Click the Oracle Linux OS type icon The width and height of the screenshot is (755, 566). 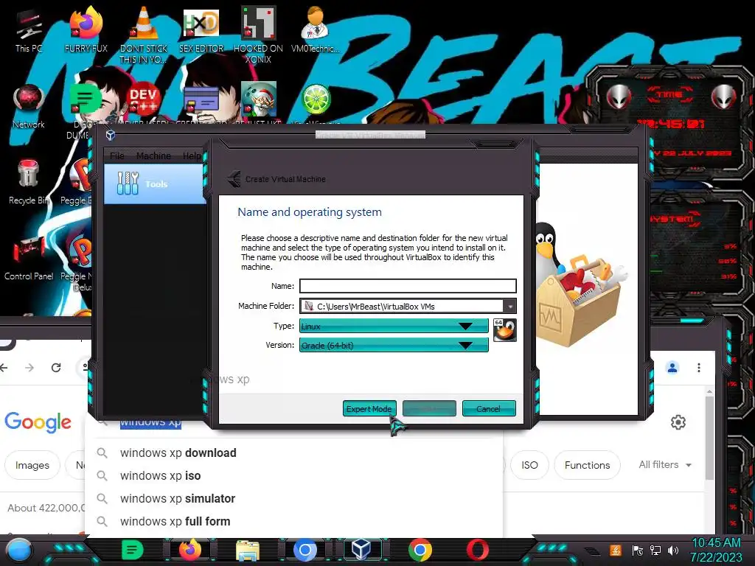pyautogui.click(x=504, y=330)
